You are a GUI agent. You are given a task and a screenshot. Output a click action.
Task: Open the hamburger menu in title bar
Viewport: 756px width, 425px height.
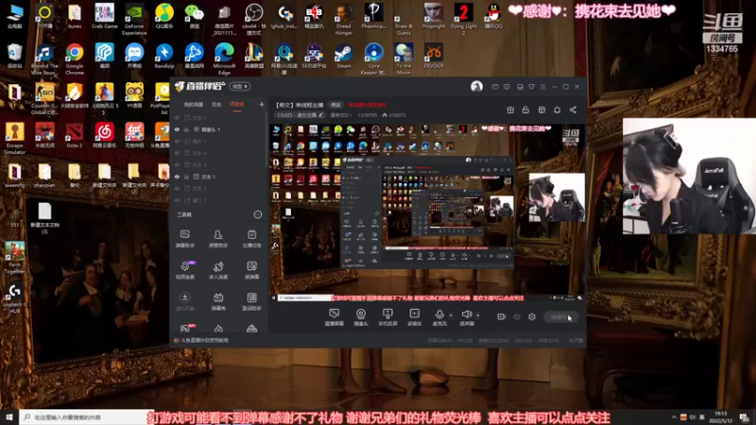[x=542, y=87]
